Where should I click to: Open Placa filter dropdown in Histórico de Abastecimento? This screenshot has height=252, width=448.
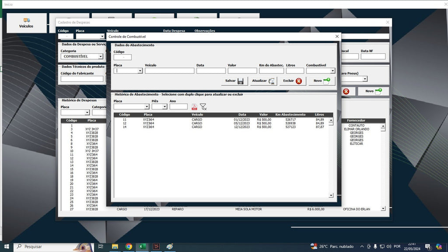click(147, 107)
